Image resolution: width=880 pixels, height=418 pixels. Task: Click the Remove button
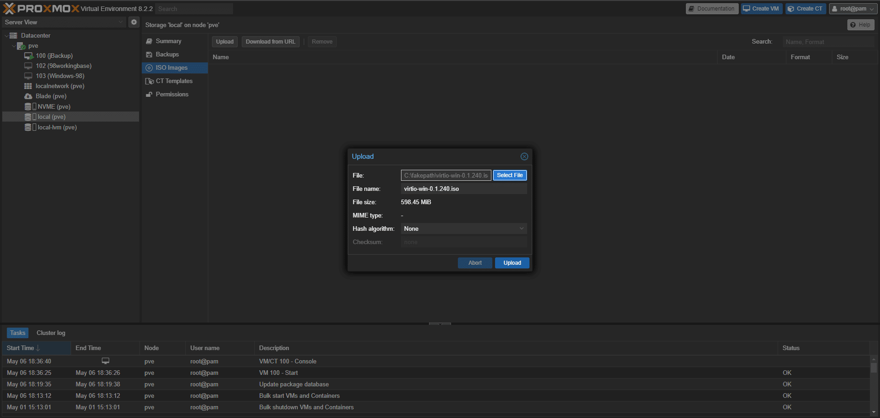(x=322, y=42)
